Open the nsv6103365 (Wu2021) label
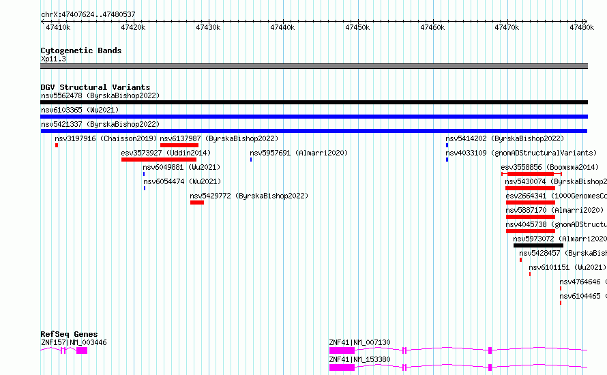This screenshot has height=375, width=607. [80, 110]
